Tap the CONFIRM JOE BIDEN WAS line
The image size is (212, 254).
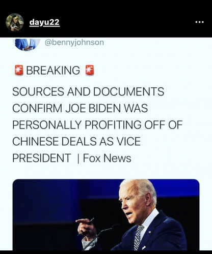pyautogui.click(x=80, y=108)
